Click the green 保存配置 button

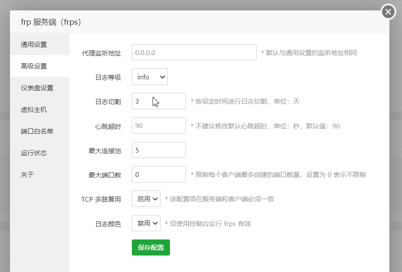coord(151,248)
